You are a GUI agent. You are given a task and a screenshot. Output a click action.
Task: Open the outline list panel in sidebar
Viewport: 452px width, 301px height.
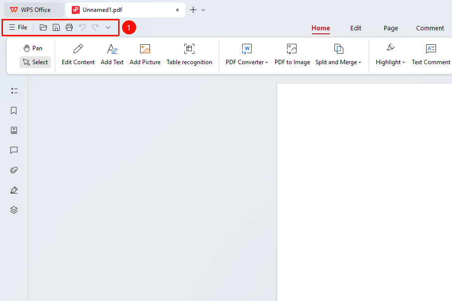click(14, 91)
